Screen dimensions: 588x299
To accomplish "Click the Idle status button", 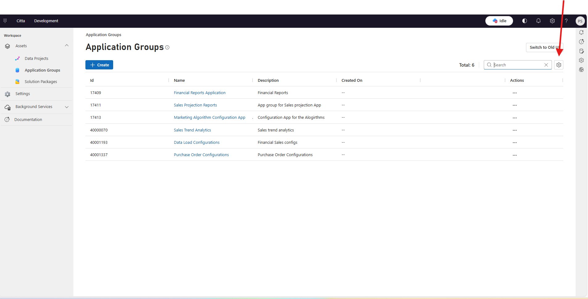I will click(499, 21).
